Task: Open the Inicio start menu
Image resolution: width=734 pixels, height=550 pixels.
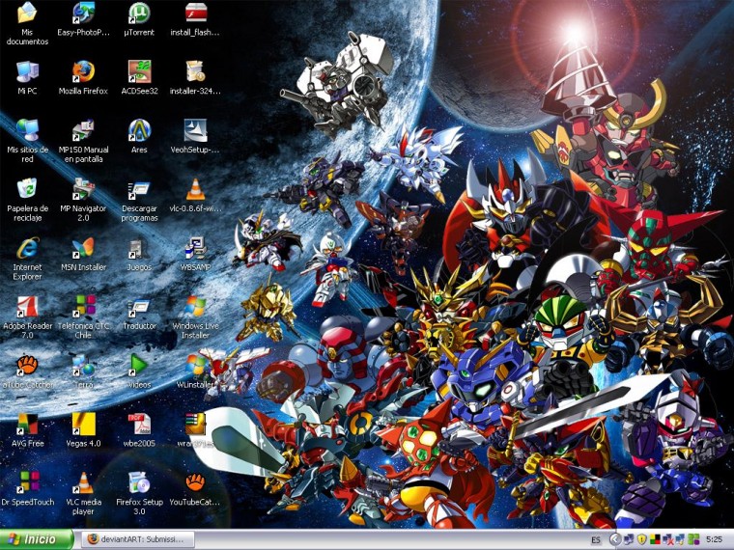Action: click(x=37, y=539)
